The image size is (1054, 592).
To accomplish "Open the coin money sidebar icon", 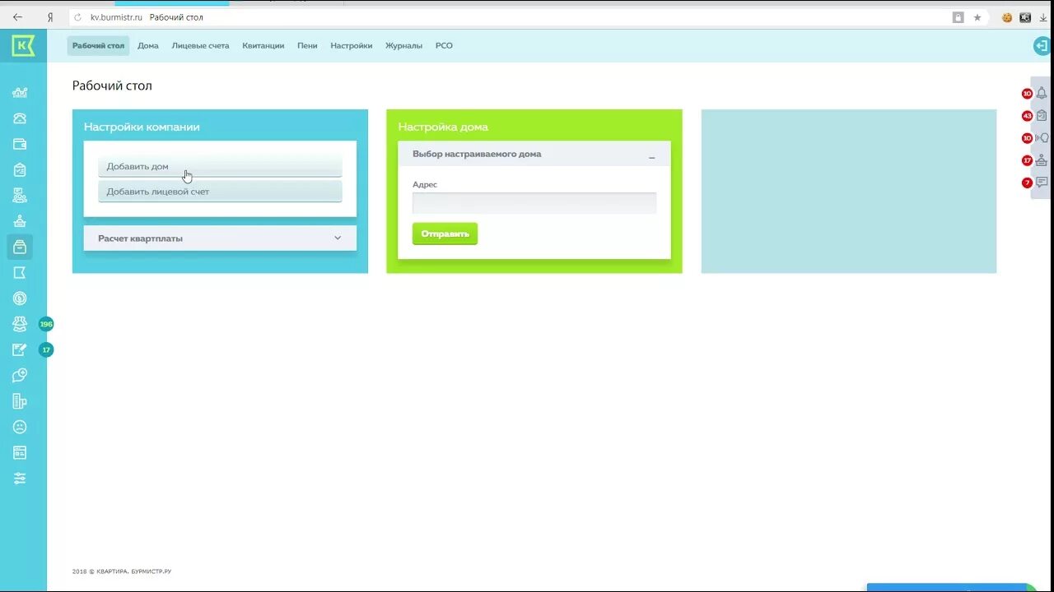I will pyautogui.click(x=20, y=298).
